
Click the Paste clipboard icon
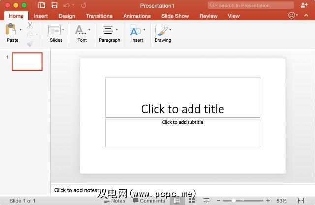pos(10,30)
